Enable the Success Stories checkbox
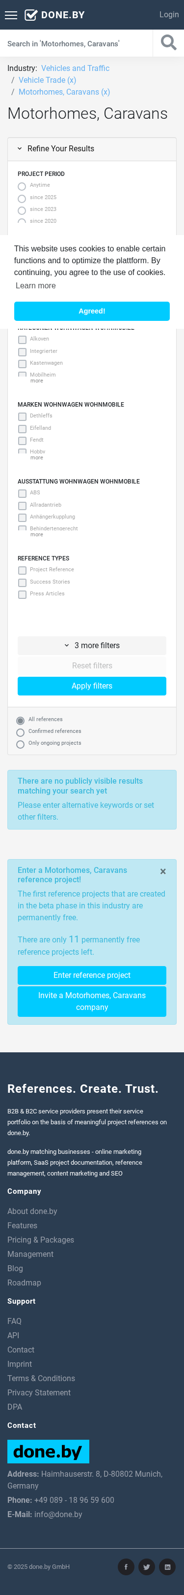184x1595 pixels. click(x=22, y=583)
